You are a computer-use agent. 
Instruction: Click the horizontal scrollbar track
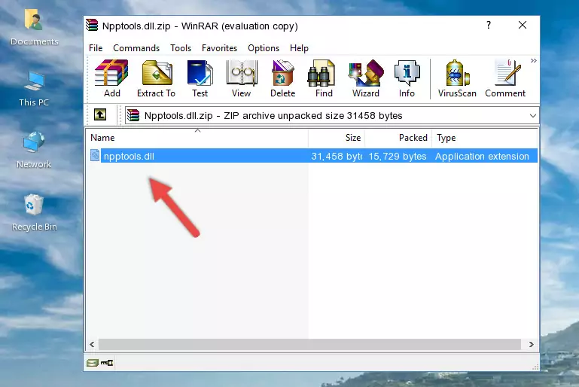tap(309, 345)
